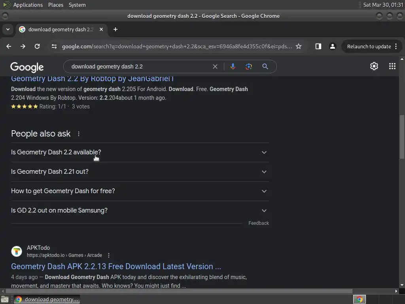Close the download geometry dash tab

101,29
